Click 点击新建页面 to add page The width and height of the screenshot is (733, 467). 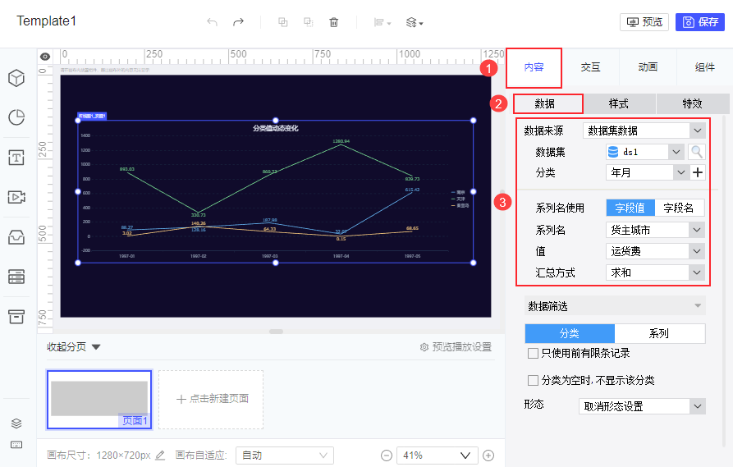click(x=211, y=399)
